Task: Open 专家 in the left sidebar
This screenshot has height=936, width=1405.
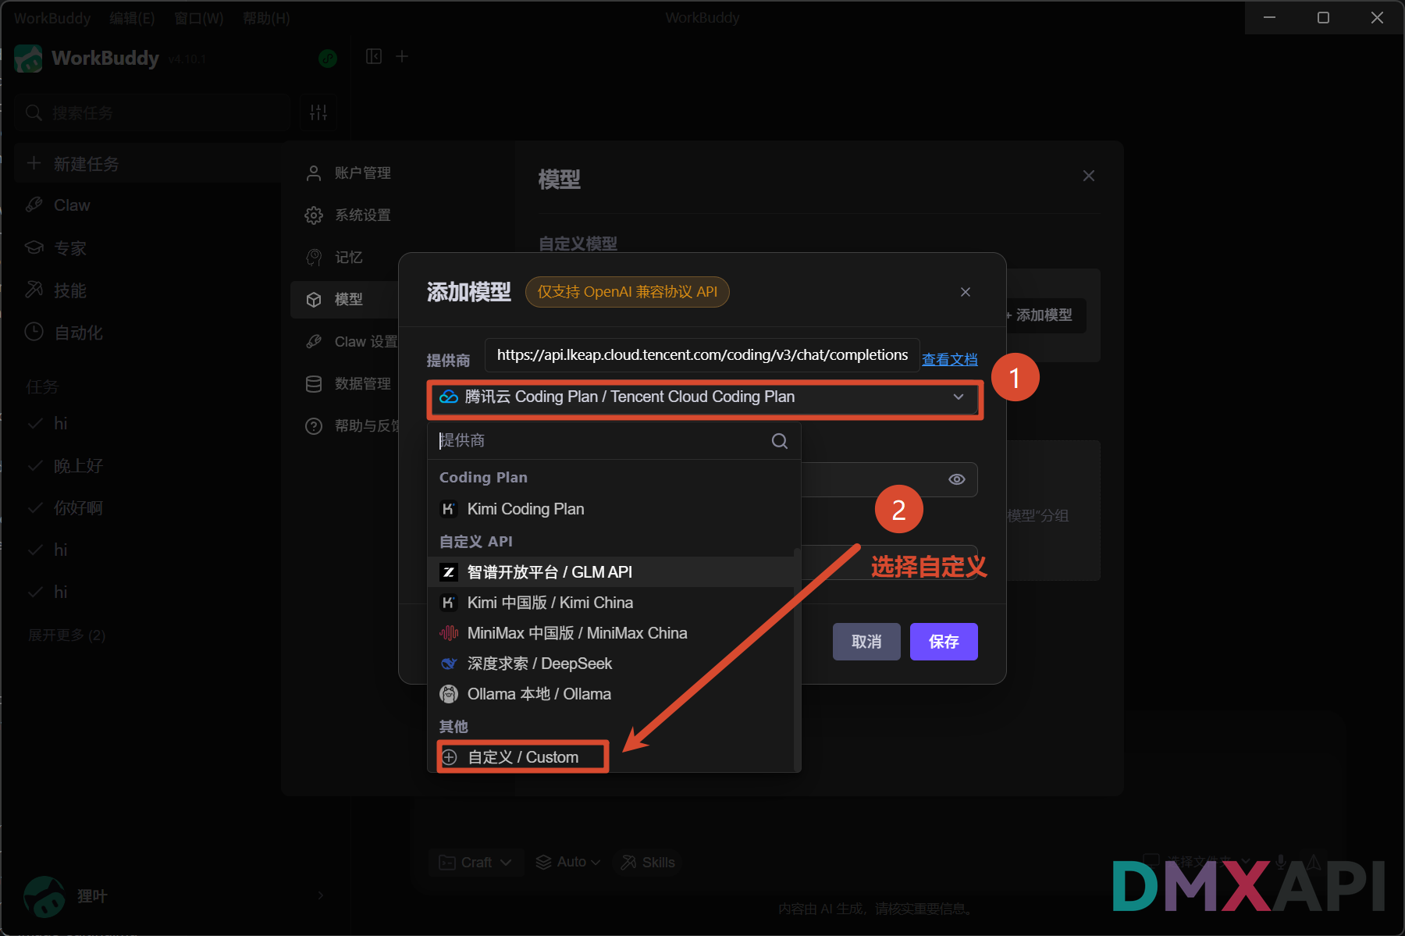Action: 148,248
